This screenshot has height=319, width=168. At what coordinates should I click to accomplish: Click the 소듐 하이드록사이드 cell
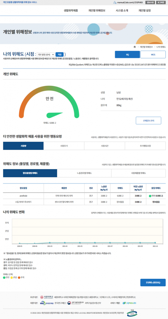(x=23, y=202)
